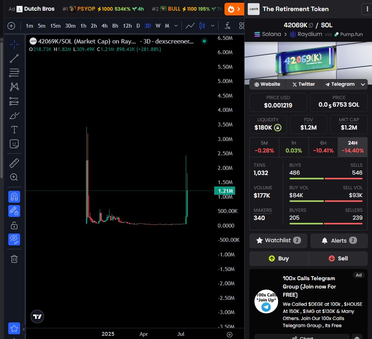
Task: Collapse the drawing toolbar side arrow
Action: 24,329
